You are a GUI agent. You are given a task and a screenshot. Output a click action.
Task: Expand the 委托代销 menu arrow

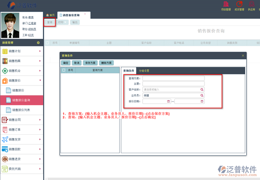(40, 169)
